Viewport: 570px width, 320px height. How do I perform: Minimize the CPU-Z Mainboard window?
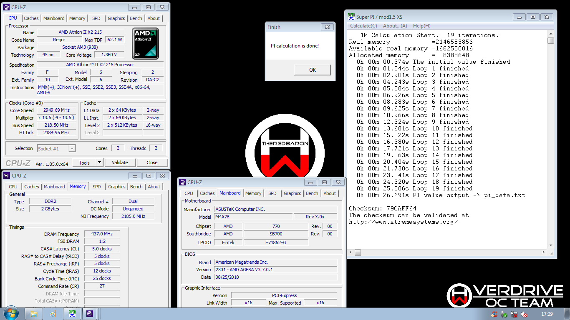click(310, 182)
